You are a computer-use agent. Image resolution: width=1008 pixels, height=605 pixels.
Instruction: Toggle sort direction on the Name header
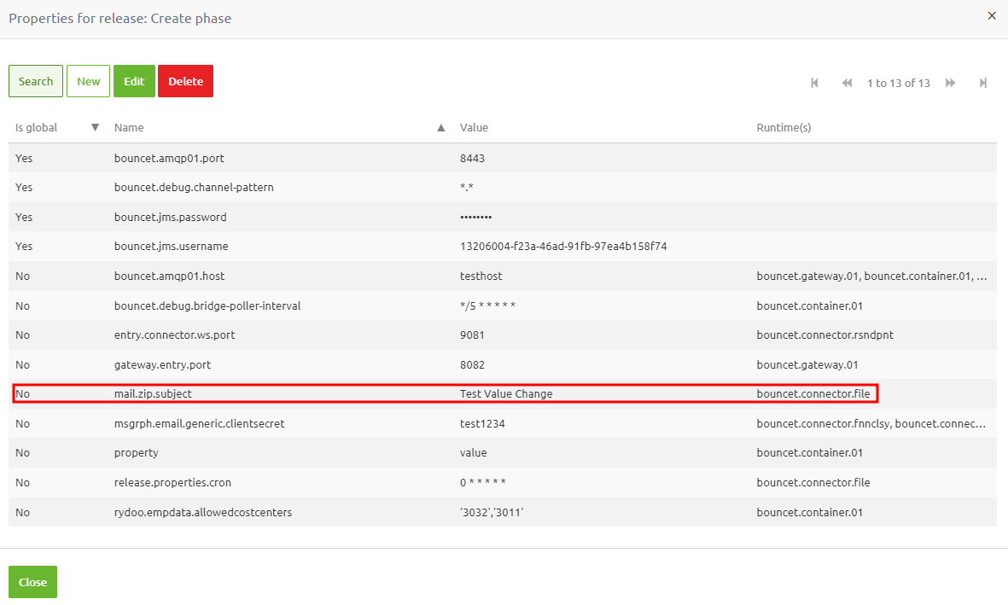click(x=128, y=126)
